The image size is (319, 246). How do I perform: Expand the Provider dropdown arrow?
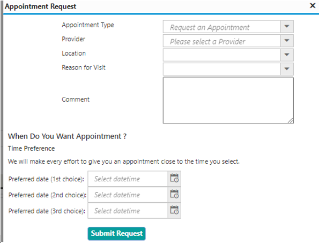[287, 41]
